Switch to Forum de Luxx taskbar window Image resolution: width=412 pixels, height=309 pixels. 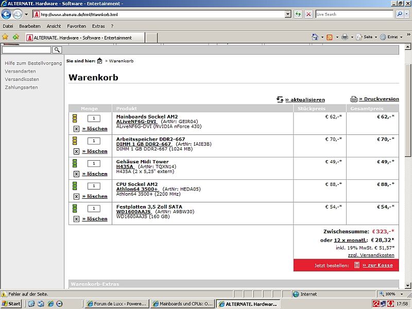(117, 304)
